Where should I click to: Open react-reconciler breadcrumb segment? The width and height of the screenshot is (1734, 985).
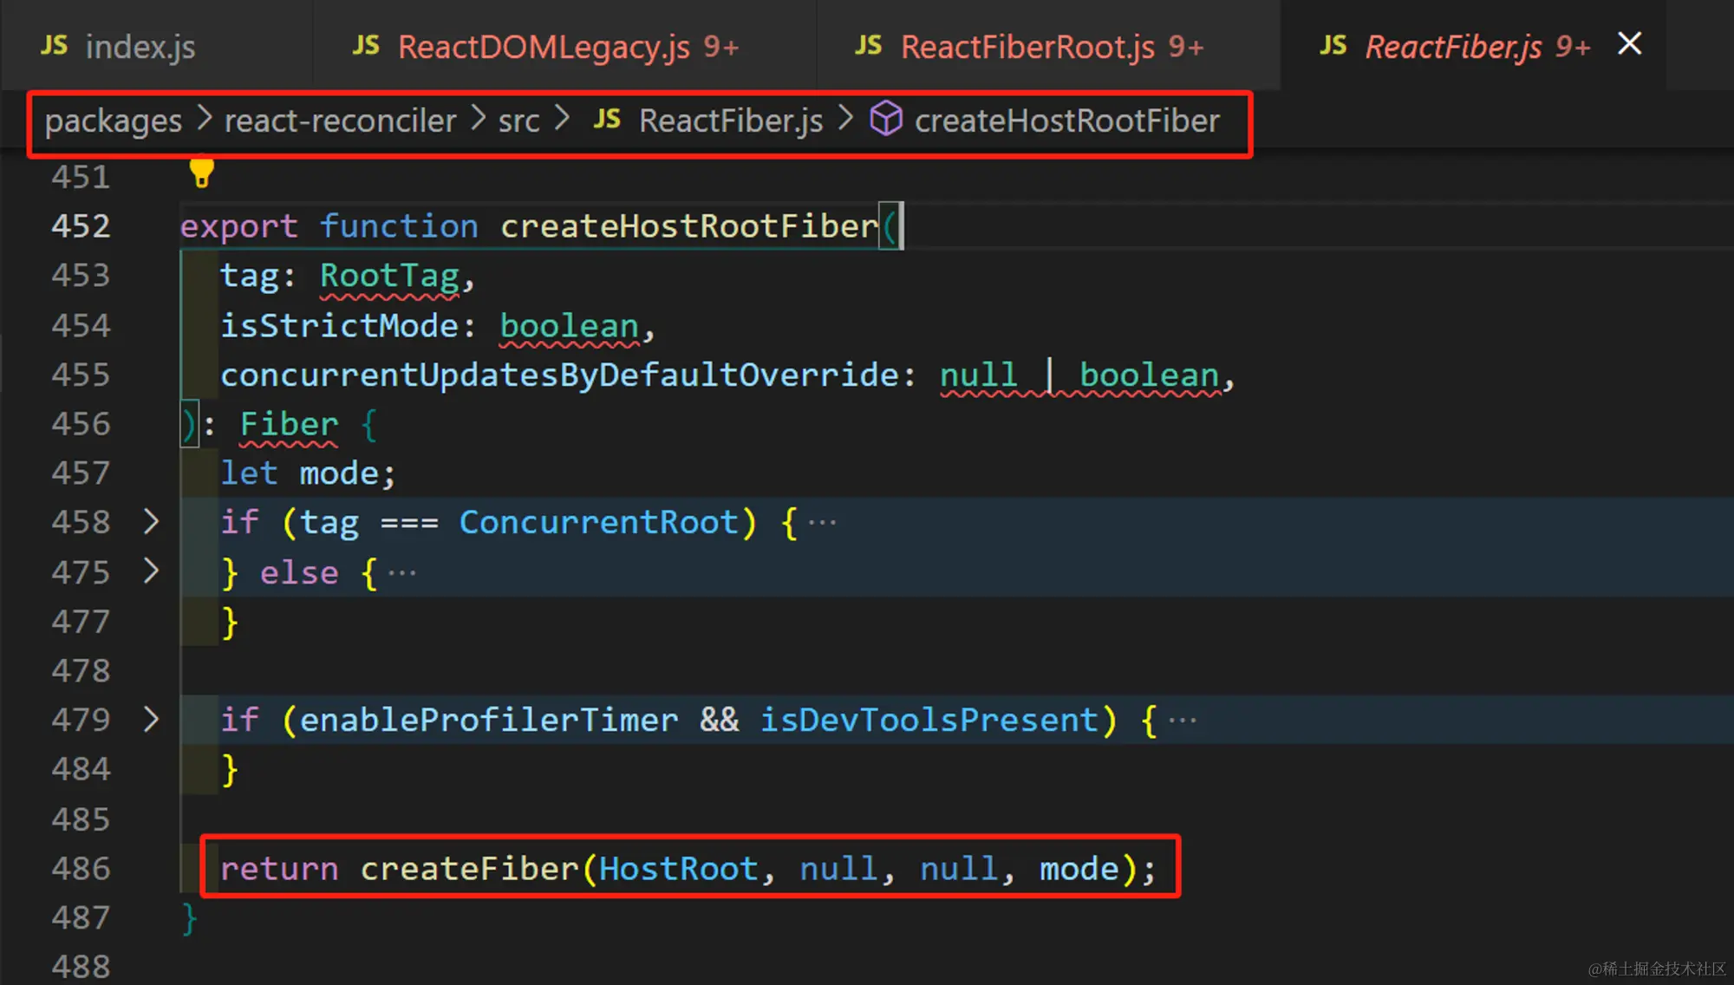[340, 121]
